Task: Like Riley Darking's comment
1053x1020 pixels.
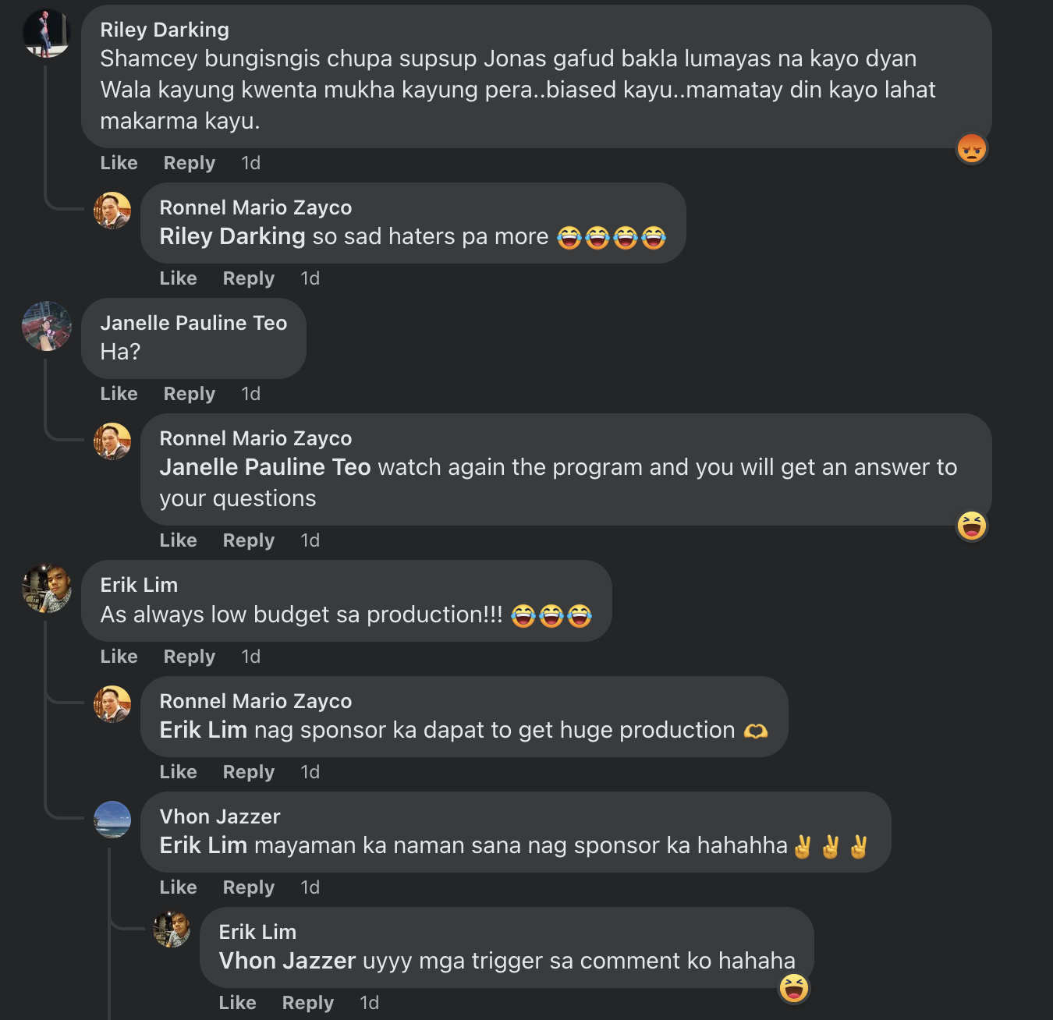Action: (x=119, y=163)
